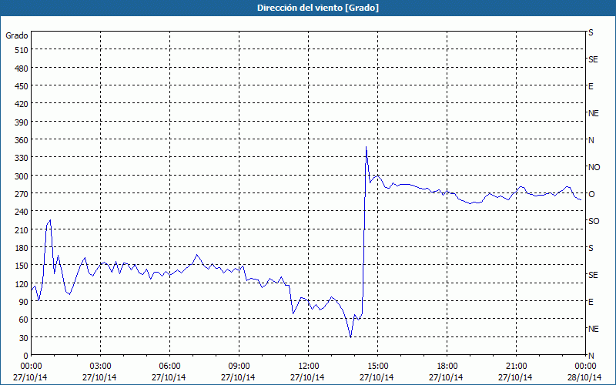Image resolution: width=616 pixels, height=385 pixels.
Task: Click the 'Dirección del viento [Grado]' title
Action: pyautogui.click(x=318, y=8)
